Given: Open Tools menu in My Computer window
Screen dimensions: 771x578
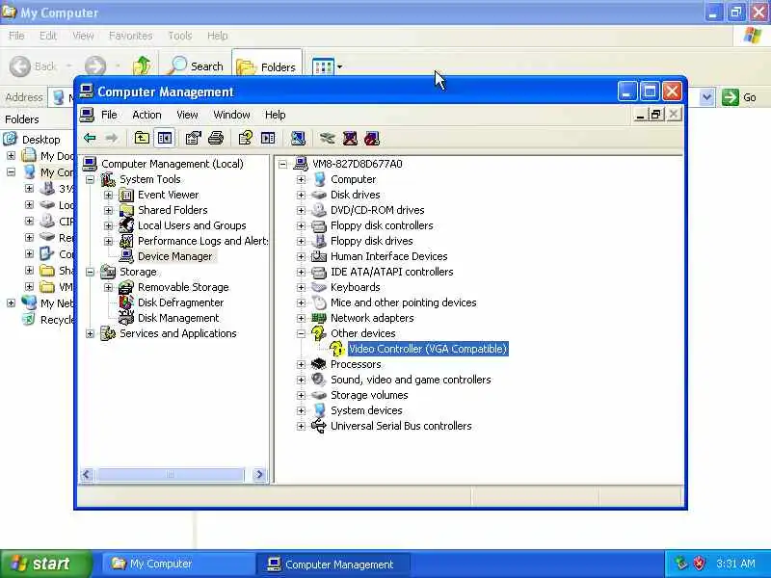Looking at the screenshot, I should click(180, 36).
